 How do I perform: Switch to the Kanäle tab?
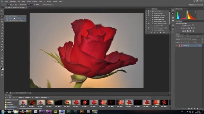[182, 34]
